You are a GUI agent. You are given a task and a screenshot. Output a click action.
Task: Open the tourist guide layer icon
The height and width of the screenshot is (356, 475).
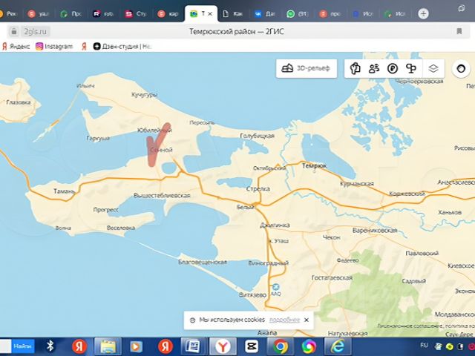pos(355,68)
